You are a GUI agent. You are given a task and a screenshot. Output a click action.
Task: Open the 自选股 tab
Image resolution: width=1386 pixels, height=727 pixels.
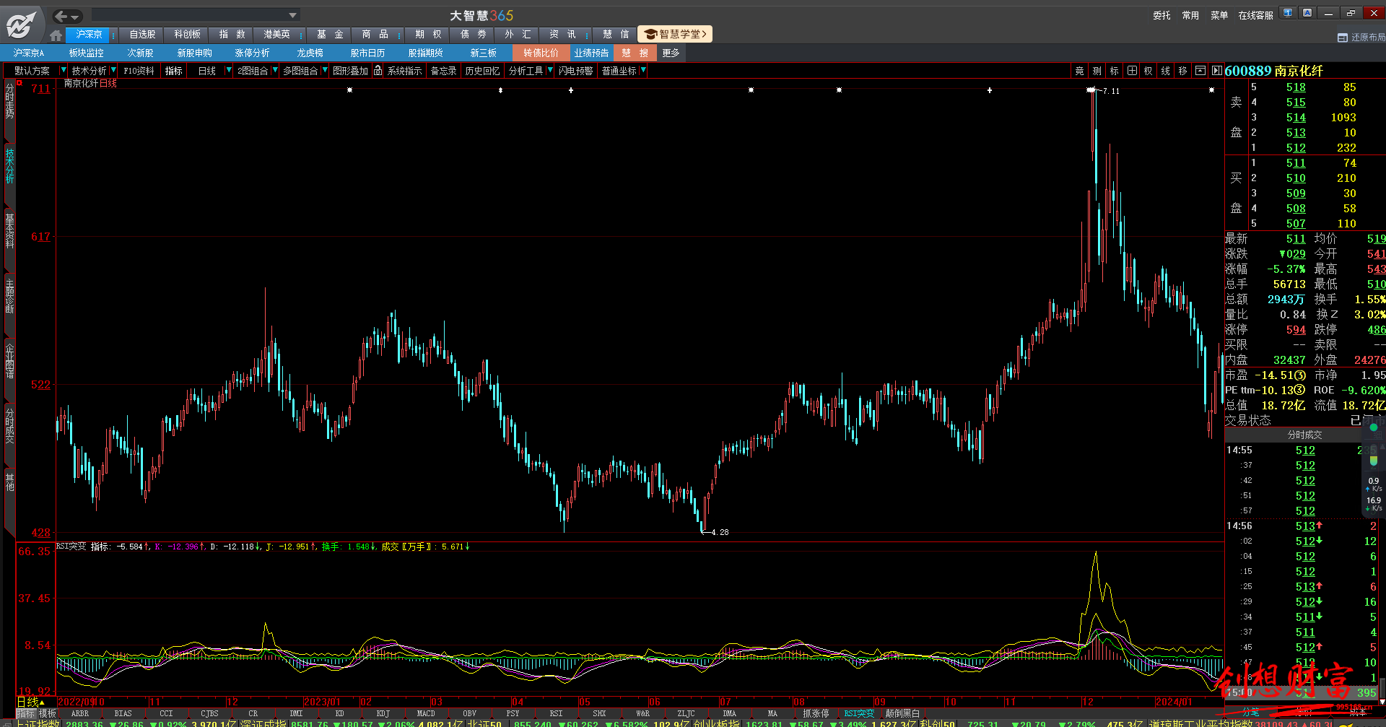pyautogui.click(x=142, y=35)
